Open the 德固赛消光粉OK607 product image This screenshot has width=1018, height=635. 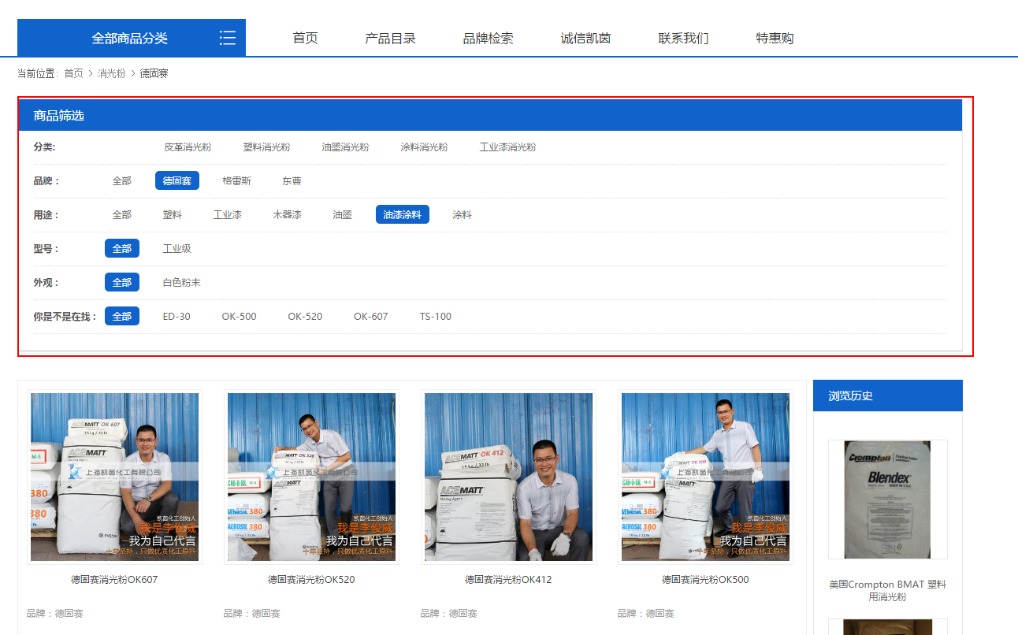(114, 477)
